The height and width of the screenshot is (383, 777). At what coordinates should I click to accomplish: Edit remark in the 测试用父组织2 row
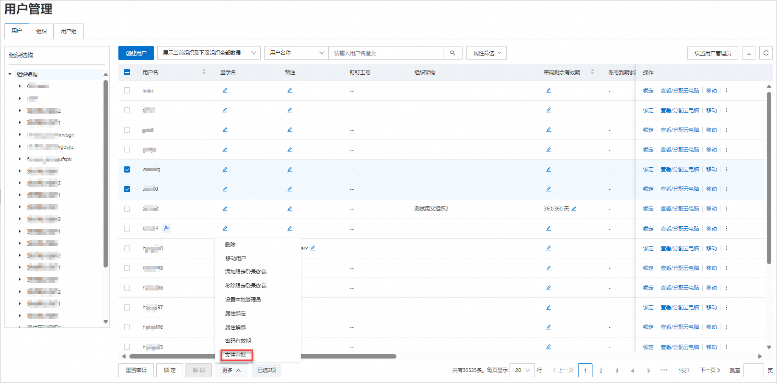[x=290, y=209]
